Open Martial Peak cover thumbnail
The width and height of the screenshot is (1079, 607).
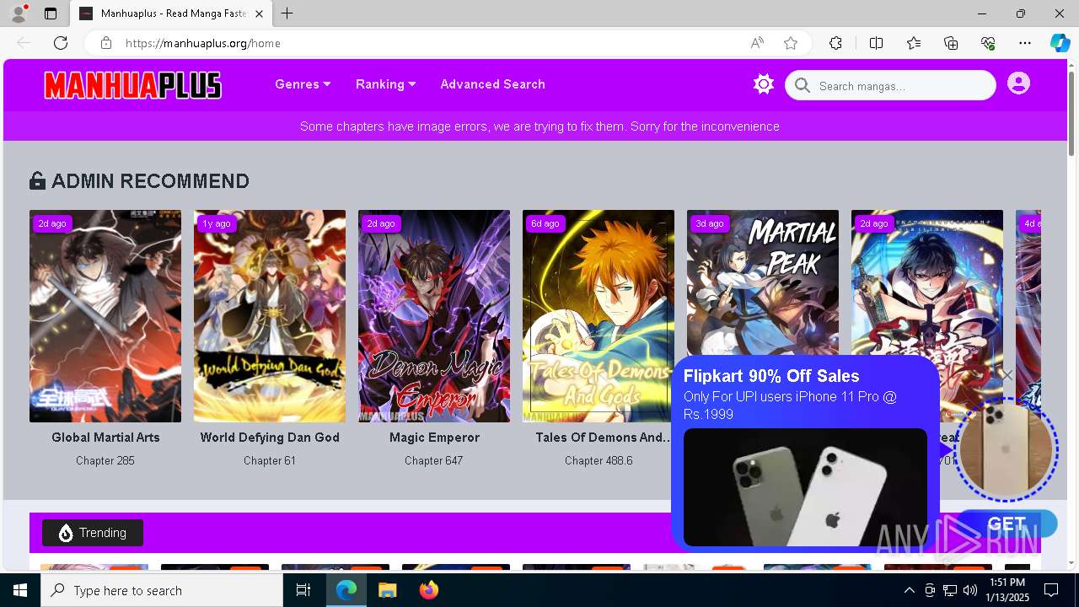[763, 282]
